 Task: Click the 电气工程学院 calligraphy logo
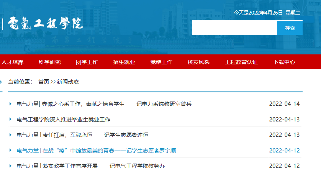(45, 24)
